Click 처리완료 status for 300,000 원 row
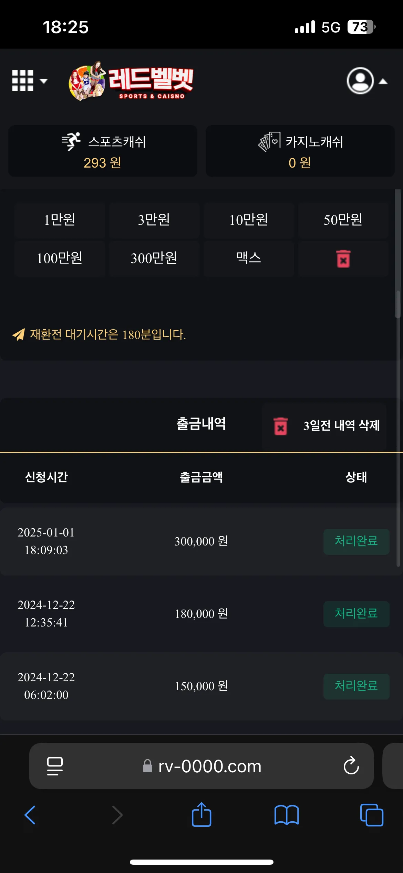Image resolution: width=403 pixels, height=873 pixels. tap(356, 542)
